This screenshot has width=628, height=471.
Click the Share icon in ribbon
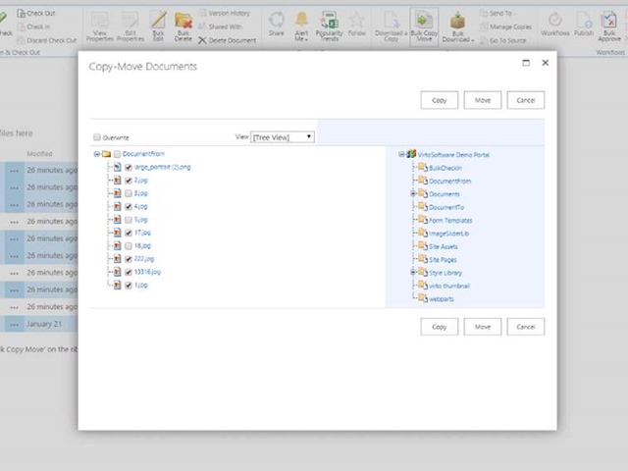[277, 23]
